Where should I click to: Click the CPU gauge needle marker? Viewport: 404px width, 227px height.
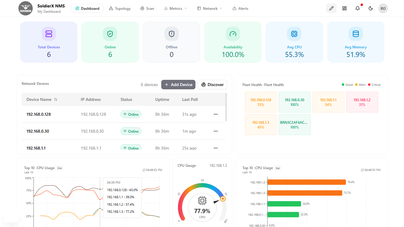[223, 199]
